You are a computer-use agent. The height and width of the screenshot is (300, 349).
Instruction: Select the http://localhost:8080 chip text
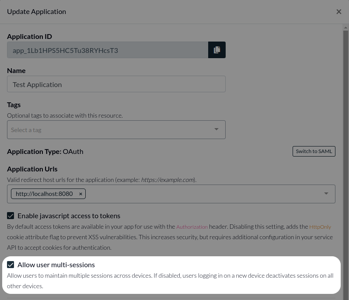pos(44,194)
